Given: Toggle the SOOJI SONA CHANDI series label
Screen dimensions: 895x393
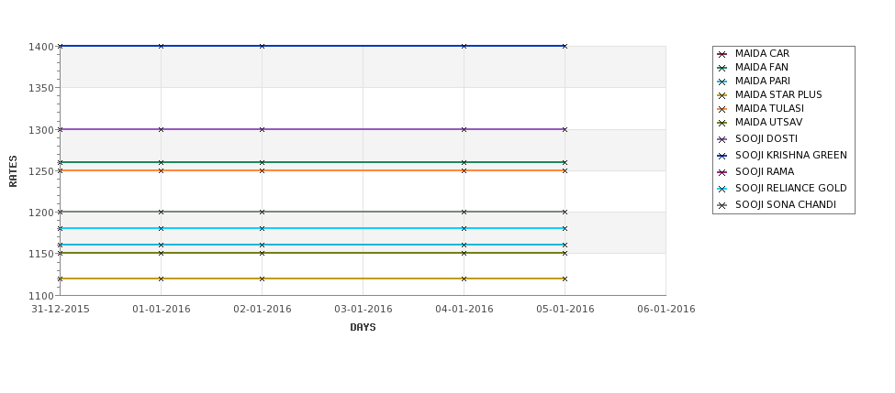Looking at the screenshot, I should pyautogui.click(x=786, y=204).
